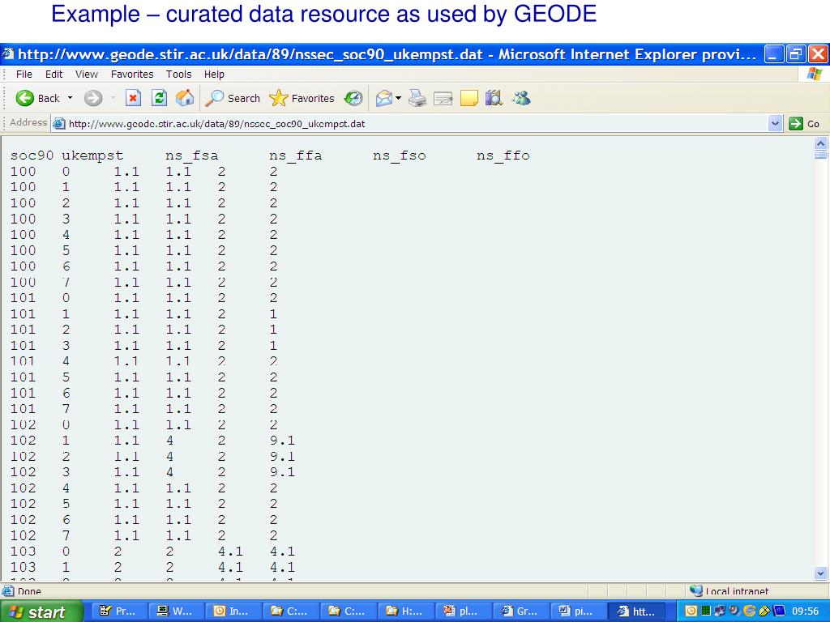Screen dimensions: 830x622
Task: Click the 'Local intranet' security zone
Action: tap(730, 590)
